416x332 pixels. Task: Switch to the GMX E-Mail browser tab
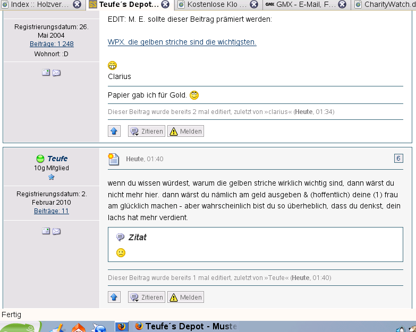(x=300, y=5)
